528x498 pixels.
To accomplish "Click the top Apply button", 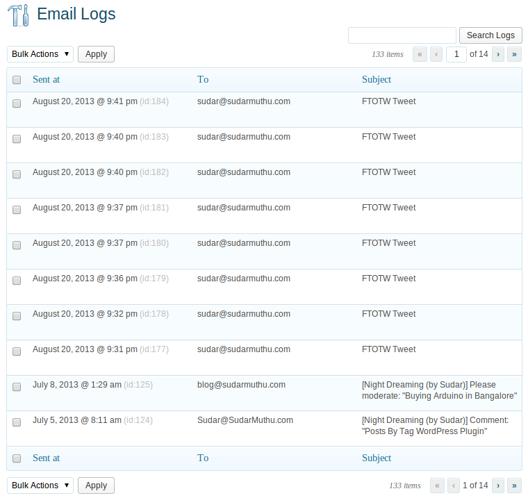I will click(96, 54).
